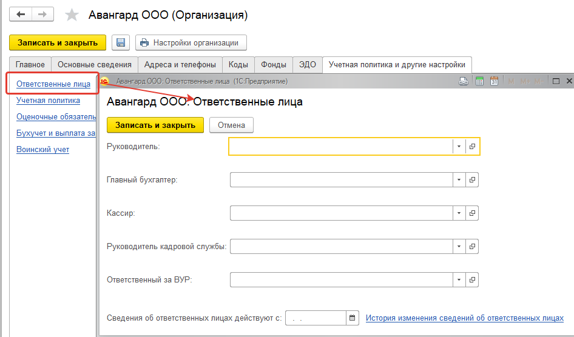Click the back navigation arrow

click(21, 14)
